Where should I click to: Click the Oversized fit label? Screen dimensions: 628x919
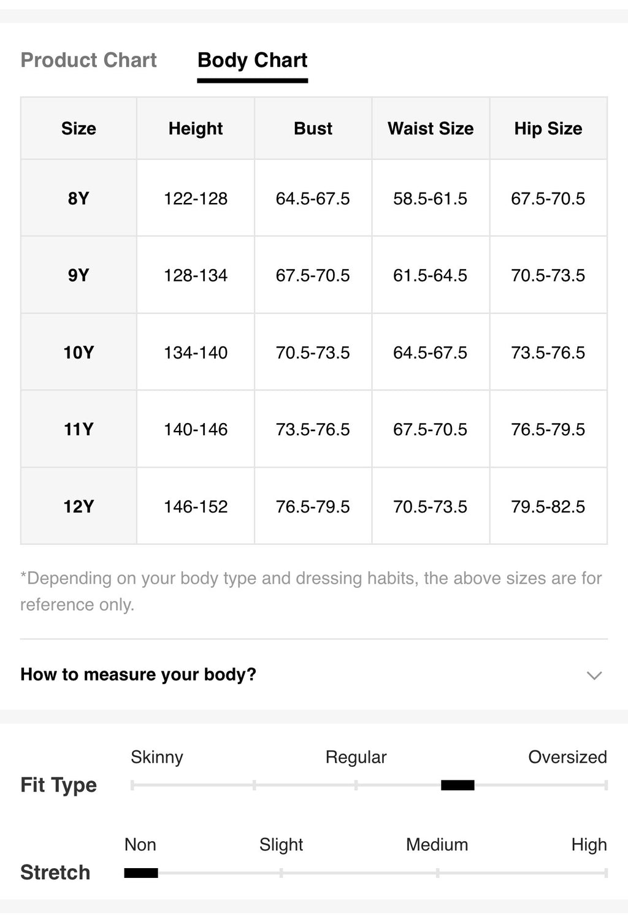tap(567, 757)
